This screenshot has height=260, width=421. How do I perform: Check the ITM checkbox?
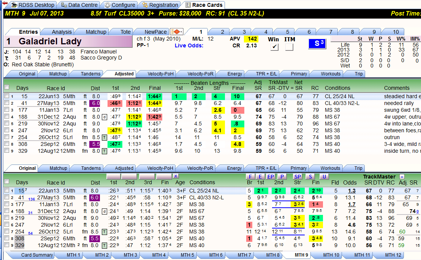(289, 47)
